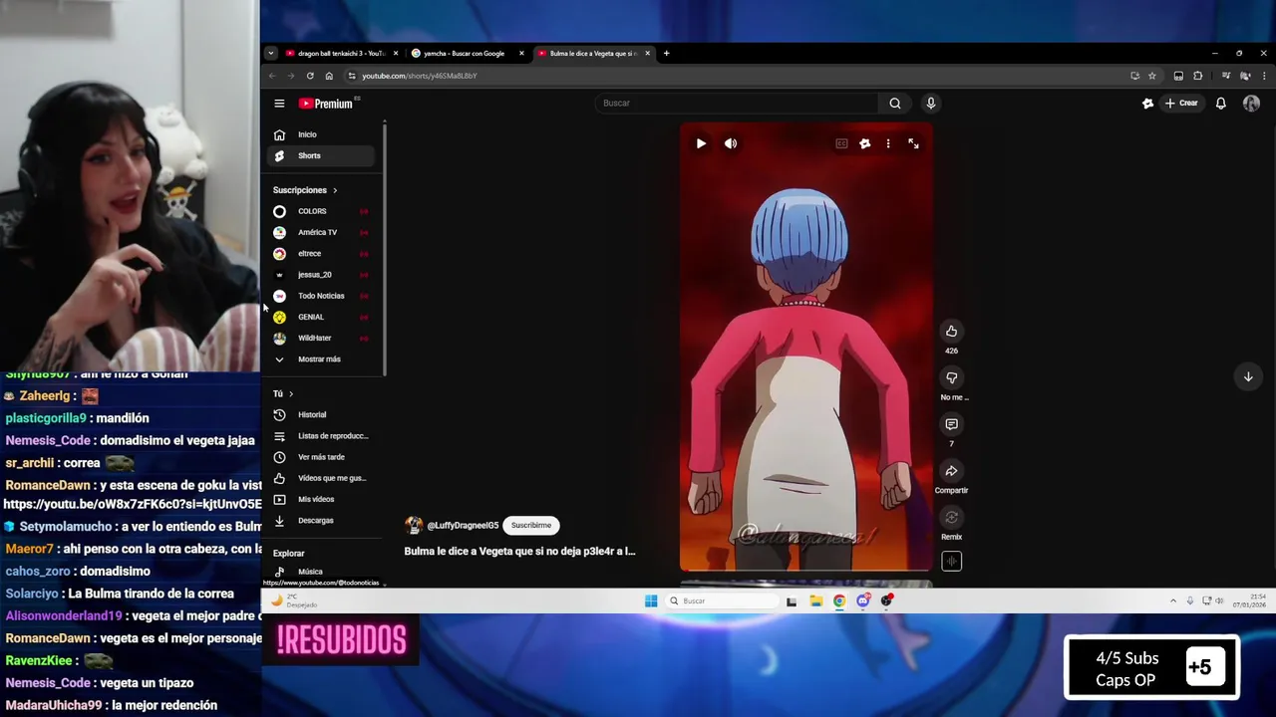Open Chrome extensions puzzle icon
The height and width of the screenshot is (717, 1276).
point(1198,76)
